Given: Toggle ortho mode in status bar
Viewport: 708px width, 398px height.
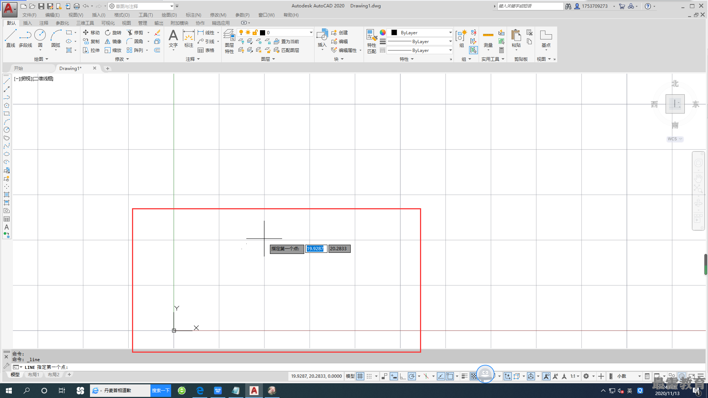Looking at the screenshot, I should 403,376.
